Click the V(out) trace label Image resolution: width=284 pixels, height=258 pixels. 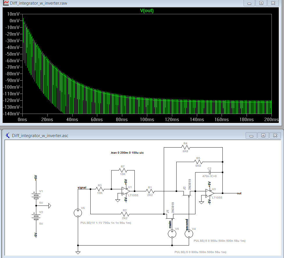click(x=147, y=11)
